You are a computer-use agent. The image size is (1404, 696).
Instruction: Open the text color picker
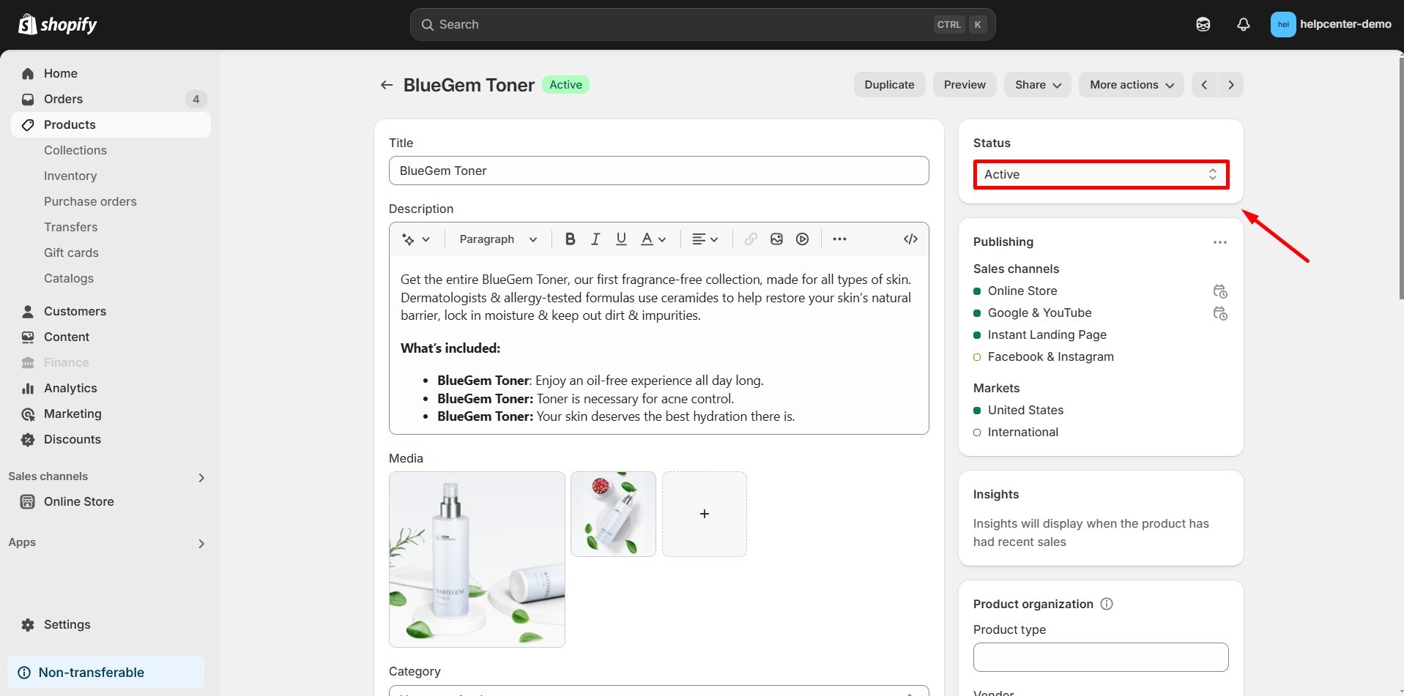tap(653, 239)
